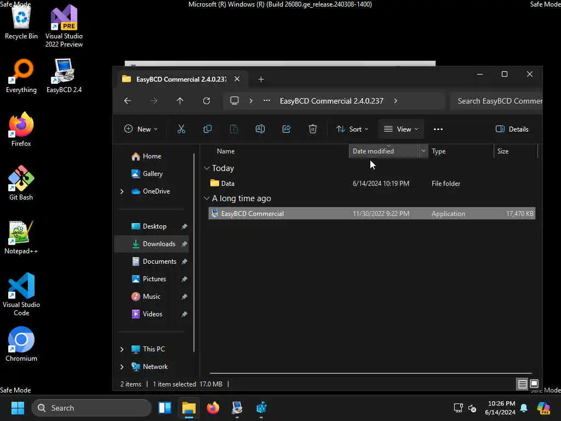Image resolution: width=561 pixels, height=421 pixels.
Task: Select the Notepad++ desktop shortcut
Action: [x=21, y=237]
